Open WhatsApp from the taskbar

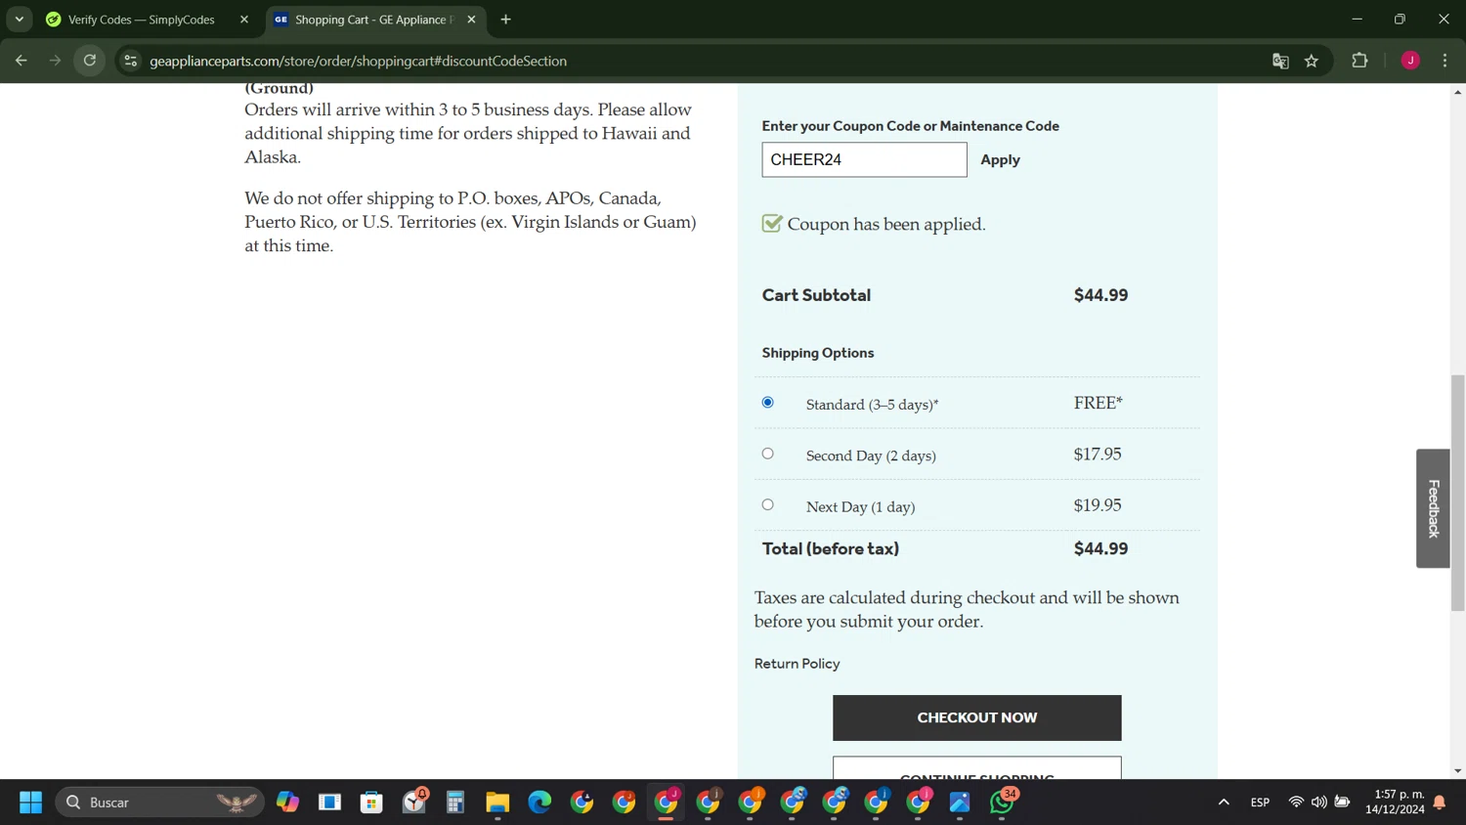[1002, 803]
